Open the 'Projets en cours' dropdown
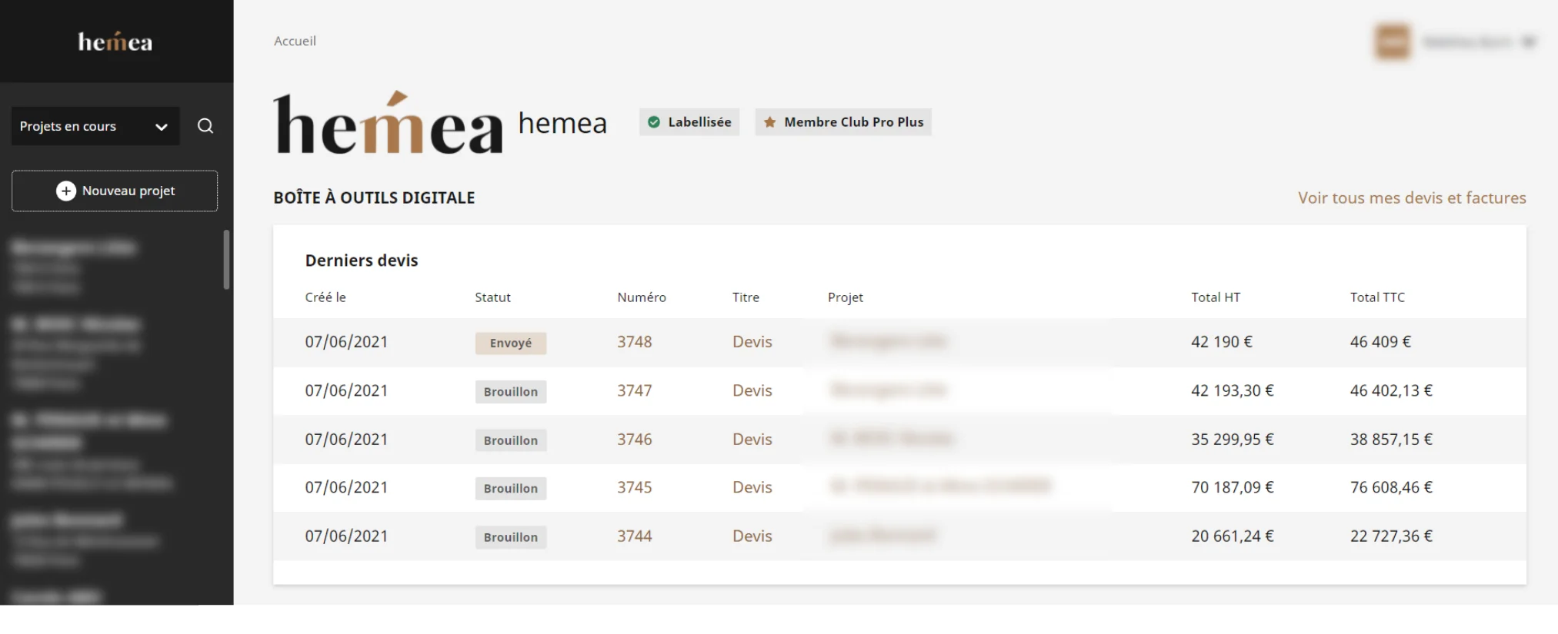 click(95, 126)
